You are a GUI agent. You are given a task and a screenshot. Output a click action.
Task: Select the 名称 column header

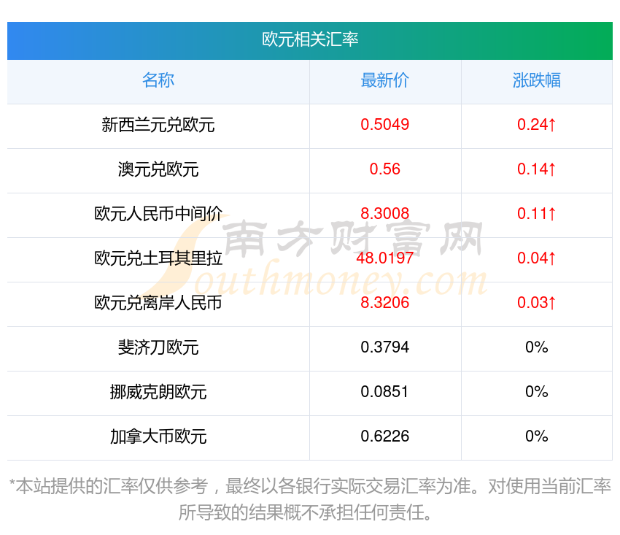coord(158,80)
